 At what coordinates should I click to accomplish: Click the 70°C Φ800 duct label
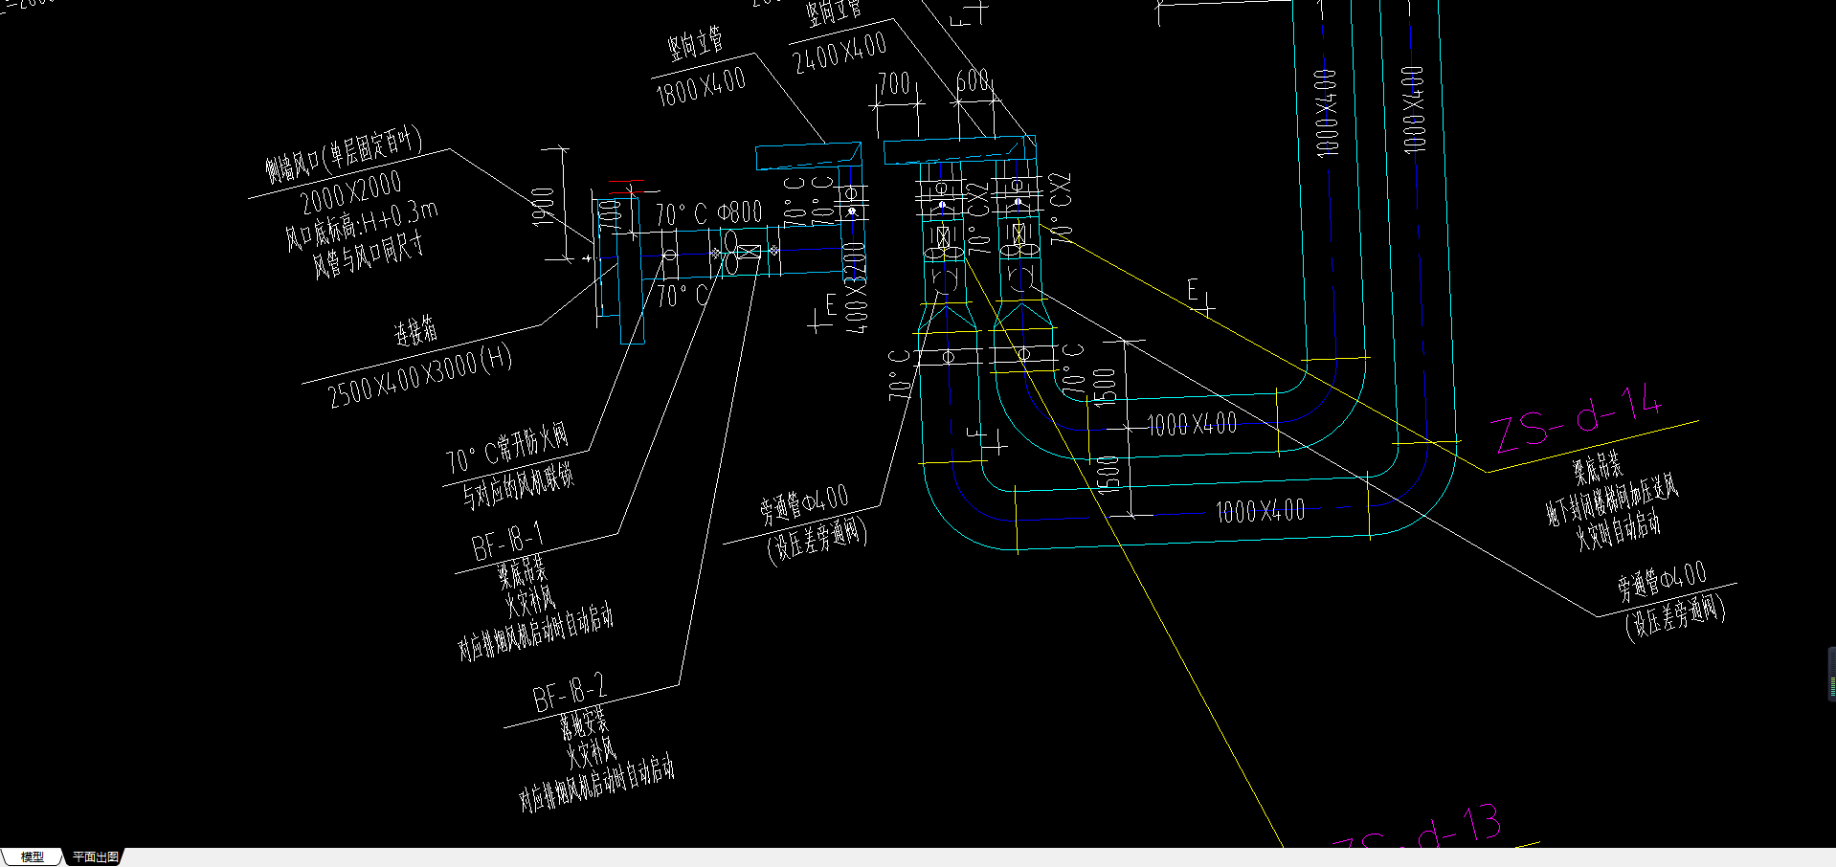(708, 213)
